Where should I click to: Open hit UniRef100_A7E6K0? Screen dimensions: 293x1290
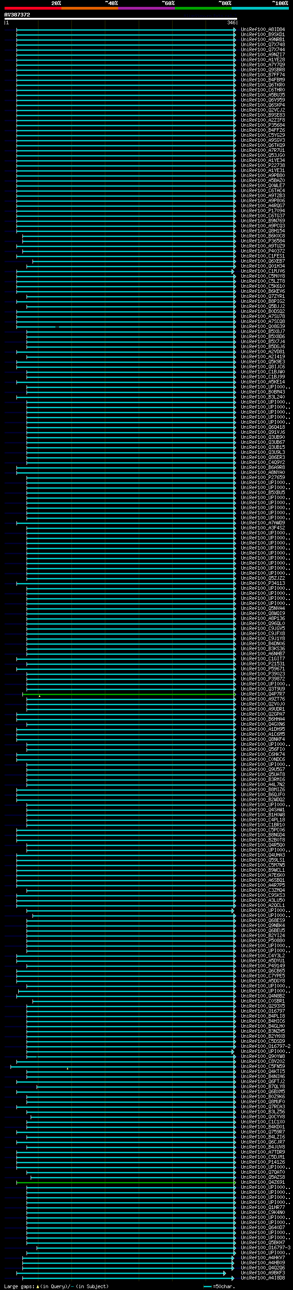click(262, 875)
